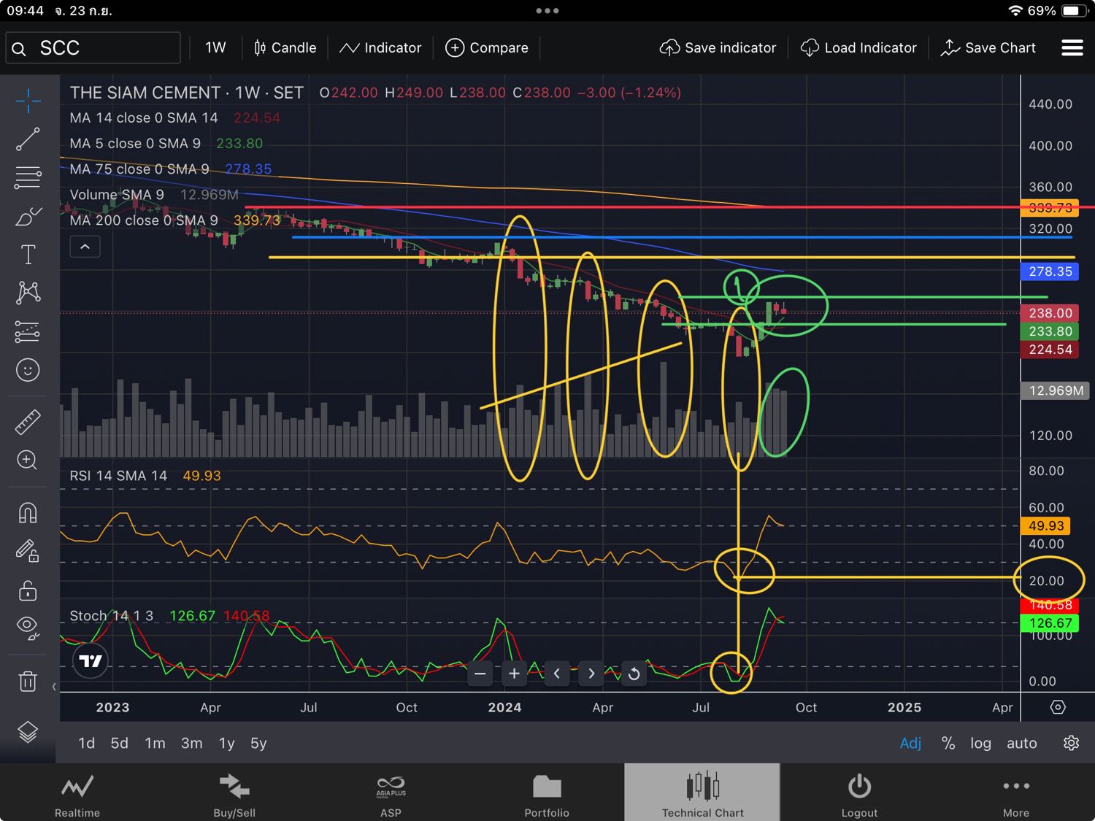Click Save Chart
Screen dimensions: 1095x821
[988, 47]
